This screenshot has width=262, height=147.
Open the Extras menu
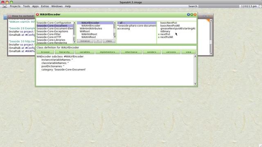pyautogui.click(x=45, y=6)
